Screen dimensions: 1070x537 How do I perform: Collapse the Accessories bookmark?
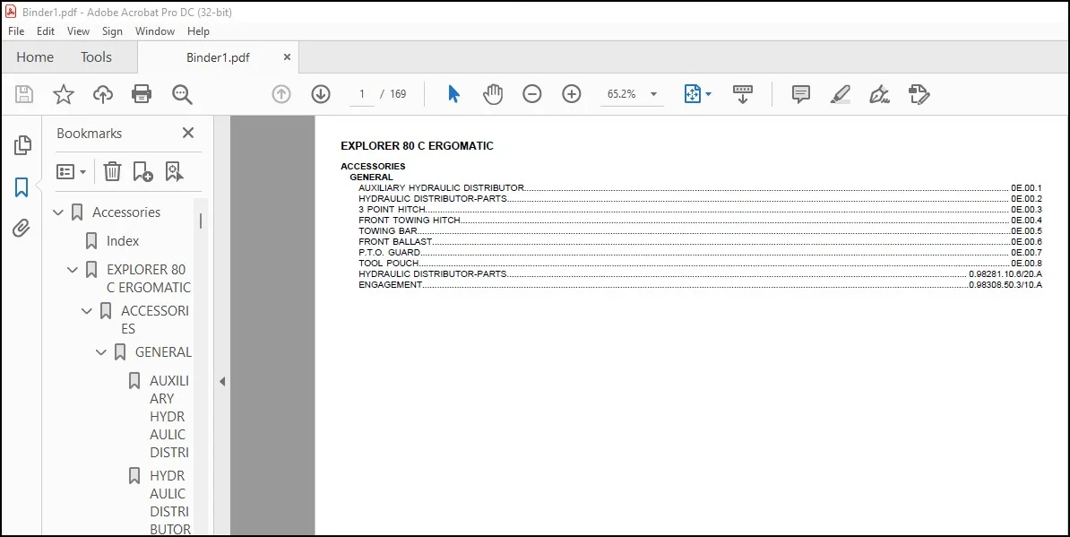(58, 212)
